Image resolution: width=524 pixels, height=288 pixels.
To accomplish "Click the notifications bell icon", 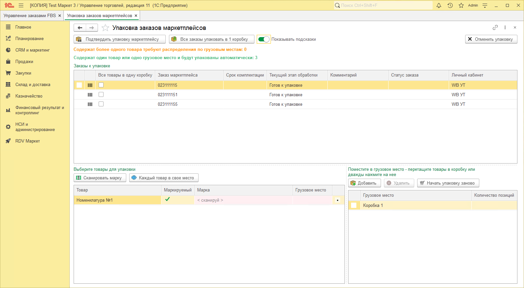I will (x=439, y=5).
